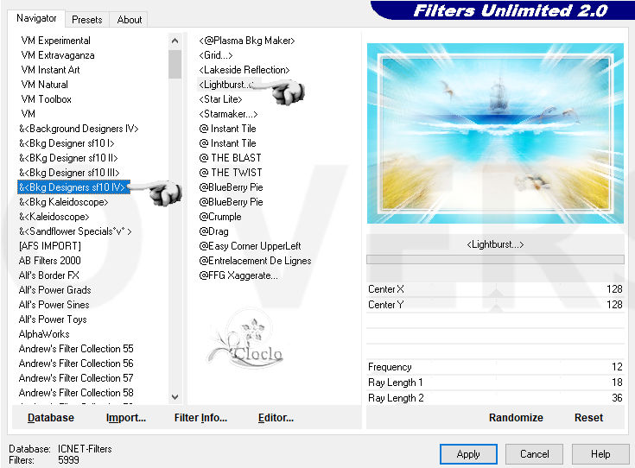Choose @Easy Corner UpperLeft filter
The height and width of the screenshot is (468, 635).
click(250, 246)
